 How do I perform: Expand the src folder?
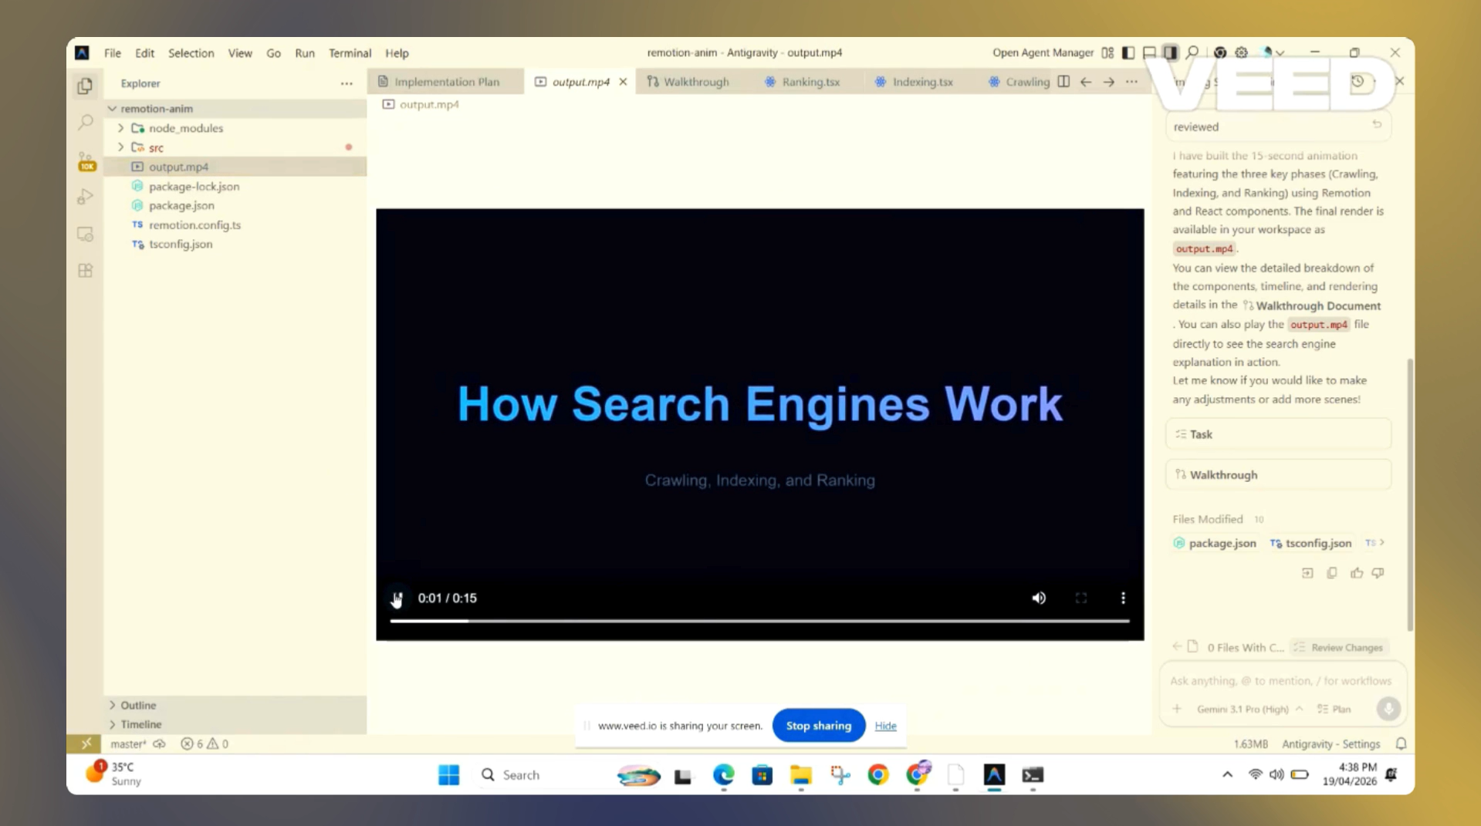[x=121, y=147]
